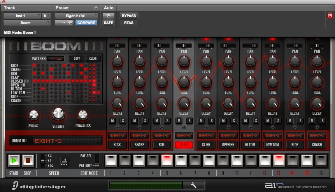Open the Inst 1 track selector dropdown
This screenshot has height=192, width=335.
pyautogui.click(x=22, y=16)
